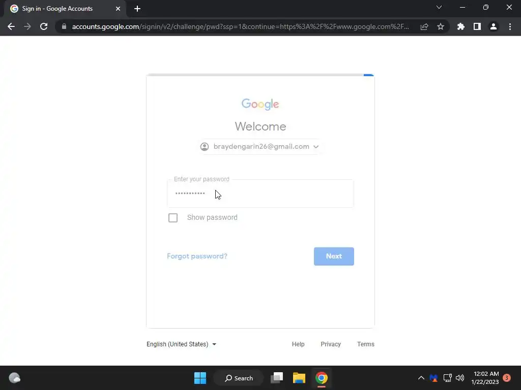
Task: Show hidden system tray icons
Action: [x=421, y=378]
